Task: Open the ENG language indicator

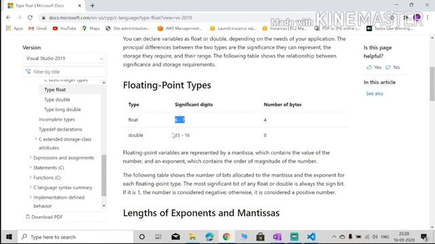Action: pos(385,237)
